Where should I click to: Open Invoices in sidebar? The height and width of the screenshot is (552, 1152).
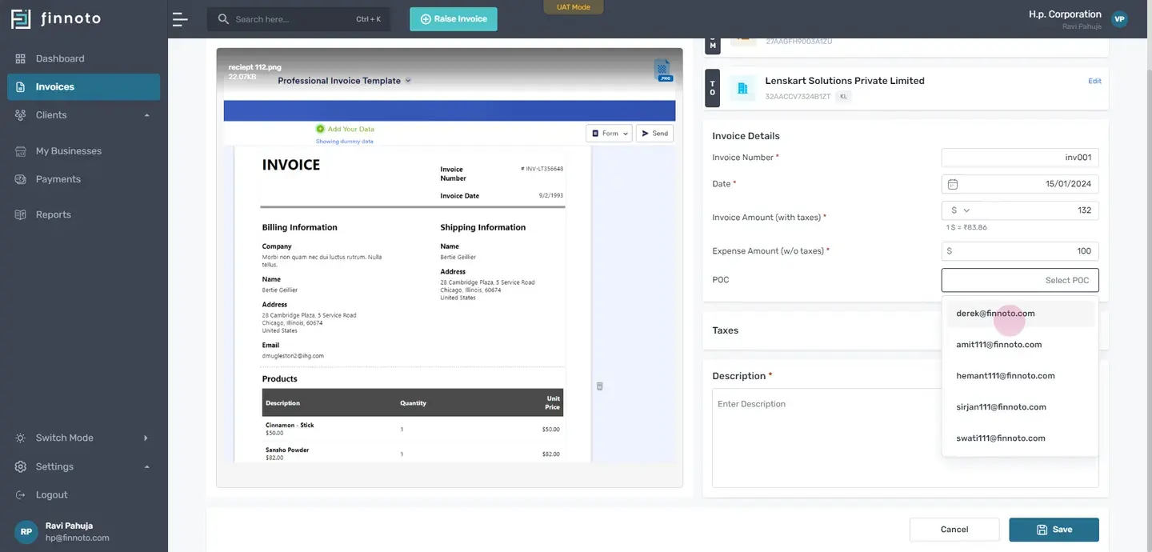click(x=83, y=86)
